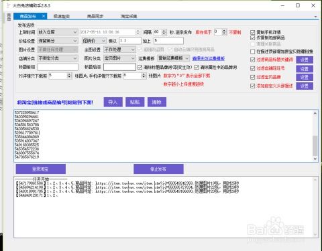Open the 主图设置 dropdown showing 不作处理

[x=119, y=50]
